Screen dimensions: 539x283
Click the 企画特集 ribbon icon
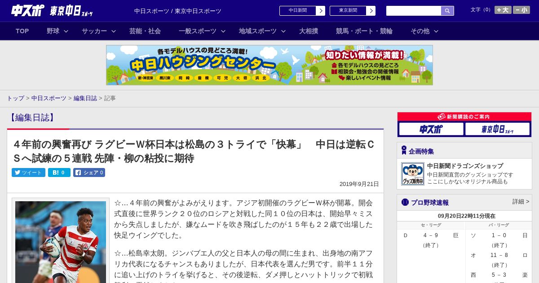[x=404, y=150]
